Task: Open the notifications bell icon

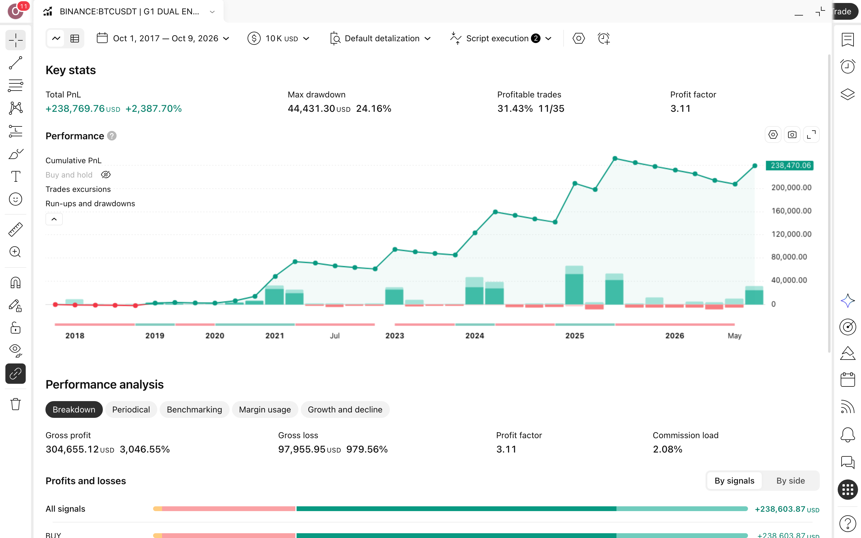Action: [848, 435]
